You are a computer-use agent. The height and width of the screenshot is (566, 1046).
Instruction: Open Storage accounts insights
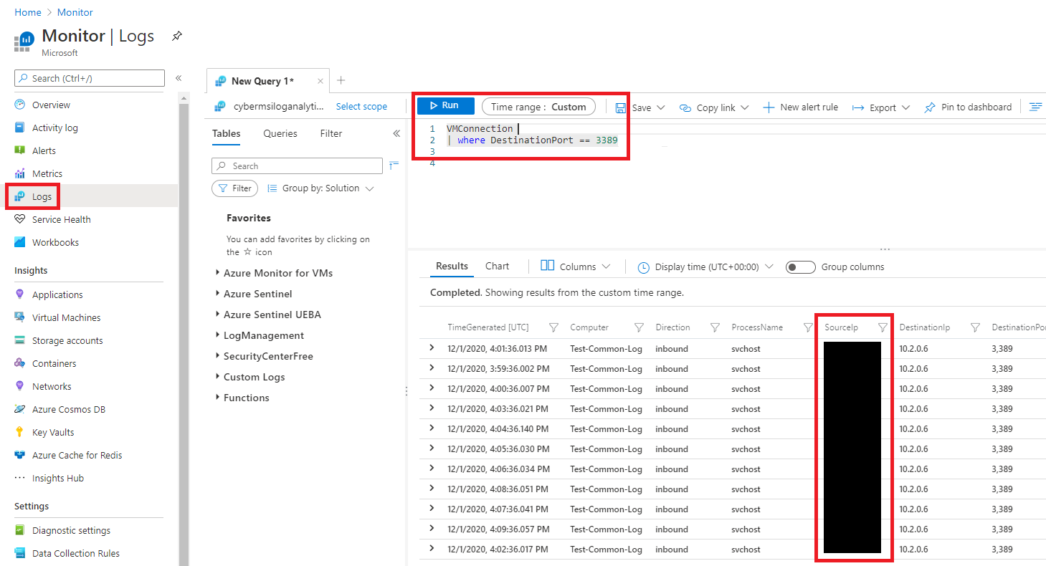tap(67, 340)
